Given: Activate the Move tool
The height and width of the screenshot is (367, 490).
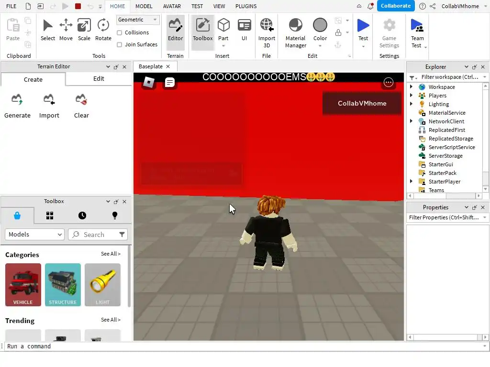Looking at the screenshot, I should tap(66, 30).
